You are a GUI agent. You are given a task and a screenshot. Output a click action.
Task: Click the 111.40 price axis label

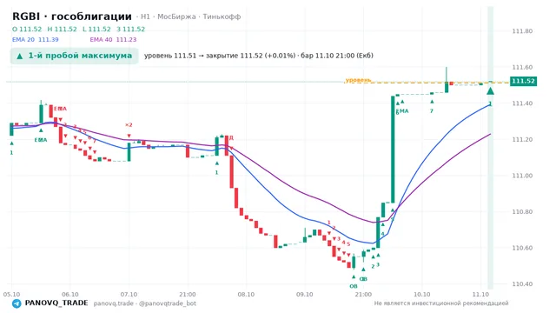522,103
